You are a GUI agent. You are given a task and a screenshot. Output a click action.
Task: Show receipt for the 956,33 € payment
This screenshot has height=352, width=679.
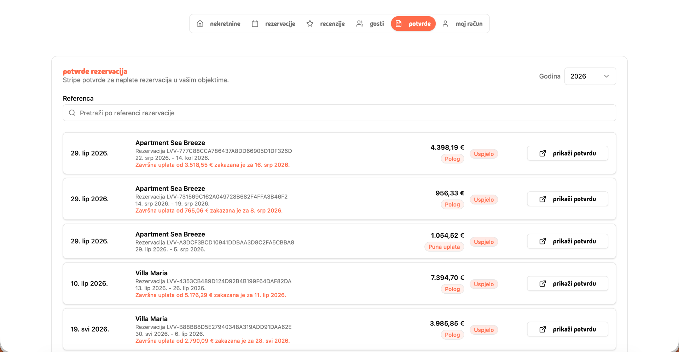tap(568, 199)
